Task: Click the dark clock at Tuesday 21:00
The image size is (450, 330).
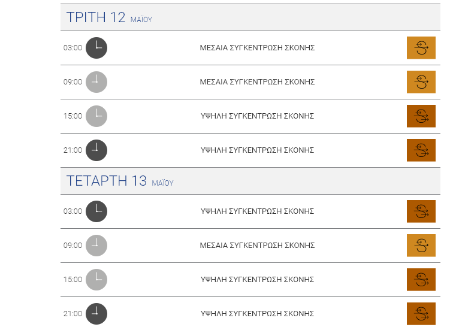Action: click(96, 150)
